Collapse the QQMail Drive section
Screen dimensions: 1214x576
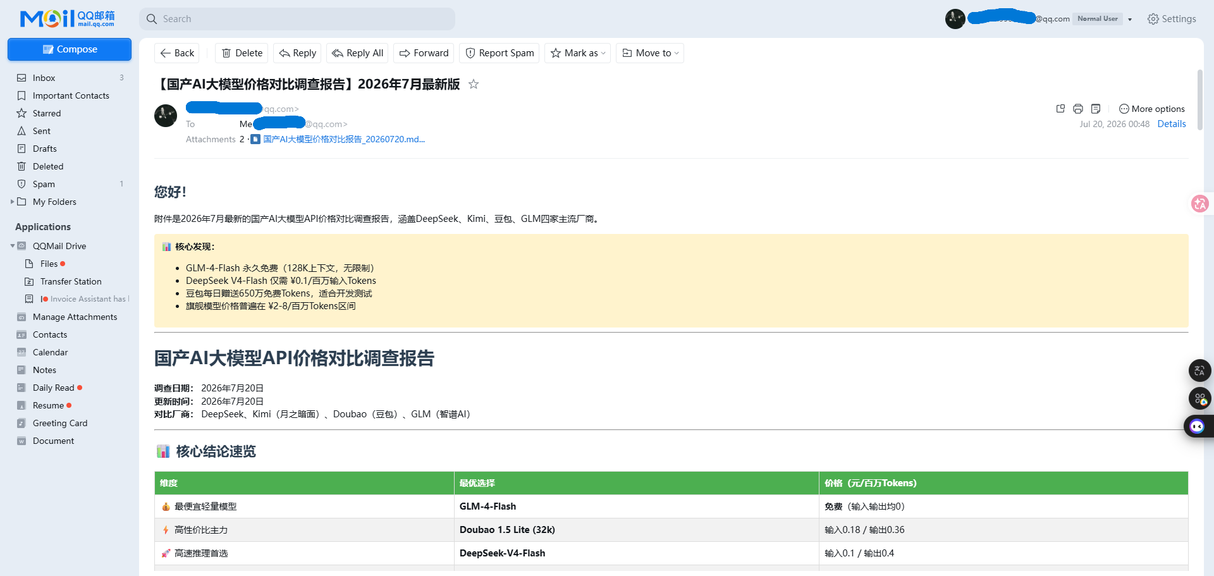coord(12,246)
